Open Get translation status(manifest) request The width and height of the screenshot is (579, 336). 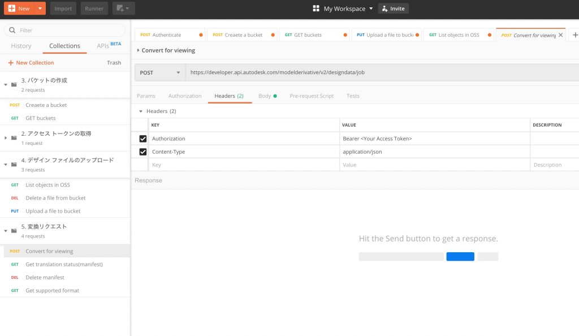coord(64,264)
